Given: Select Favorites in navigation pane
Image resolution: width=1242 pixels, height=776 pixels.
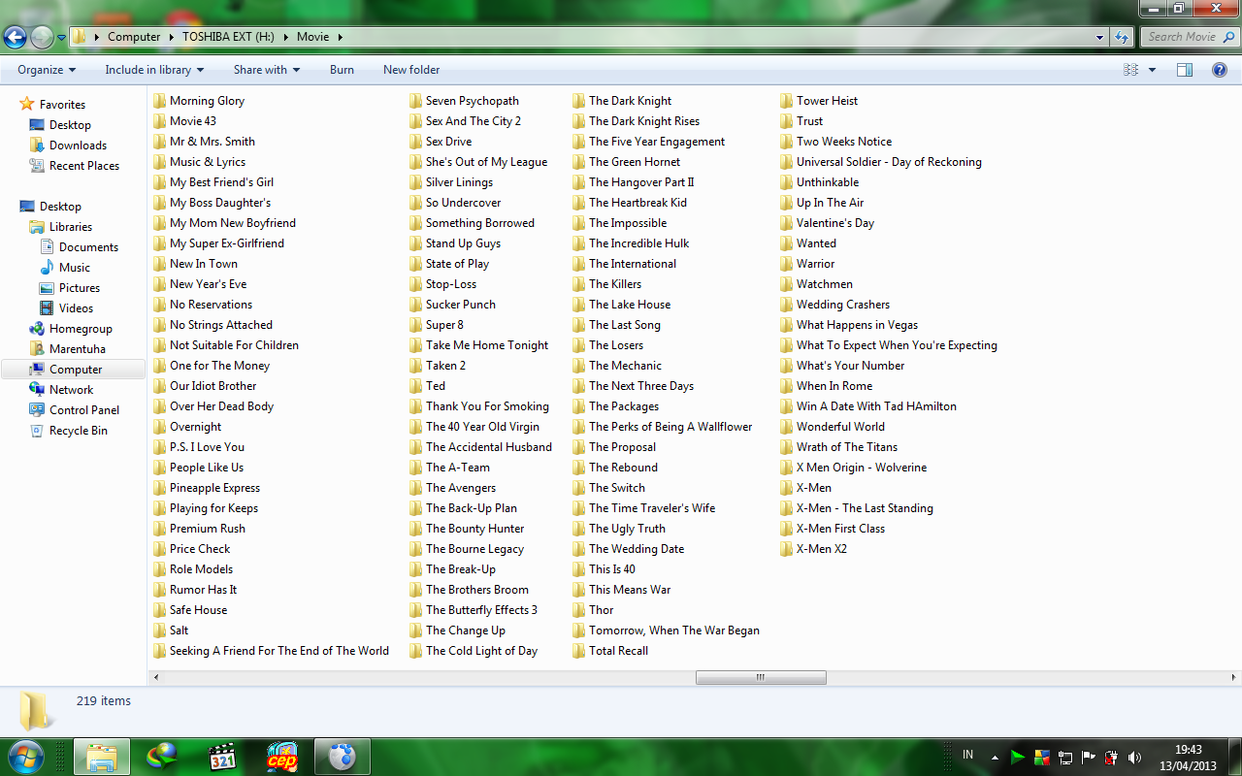Looking at the screenshot, I should tap(62, 105).
